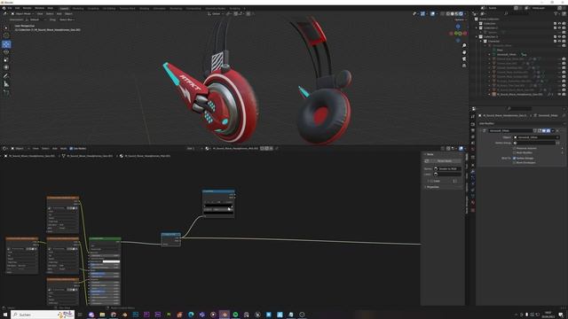Select the small blue node left of the color ramp
Viewport: 568px width, 319px height.
pyautogui.click(x=170, y=239)
